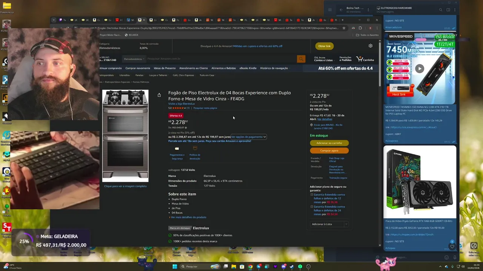
Task: Open the Visite a loja Electrolux link
Action: tap(182, 104)
